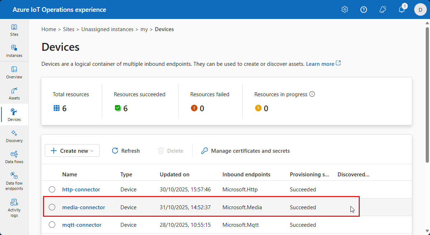
Task: Open Data flow endpoints in sidebar
Action: (14, 181)
